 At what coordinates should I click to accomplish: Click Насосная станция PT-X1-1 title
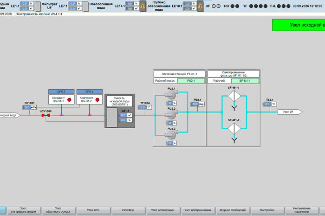(180, 74)
